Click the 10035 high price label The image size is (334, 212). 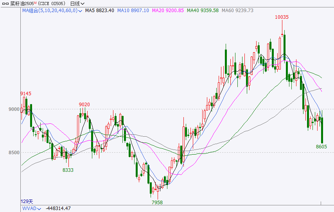(282, 17)
